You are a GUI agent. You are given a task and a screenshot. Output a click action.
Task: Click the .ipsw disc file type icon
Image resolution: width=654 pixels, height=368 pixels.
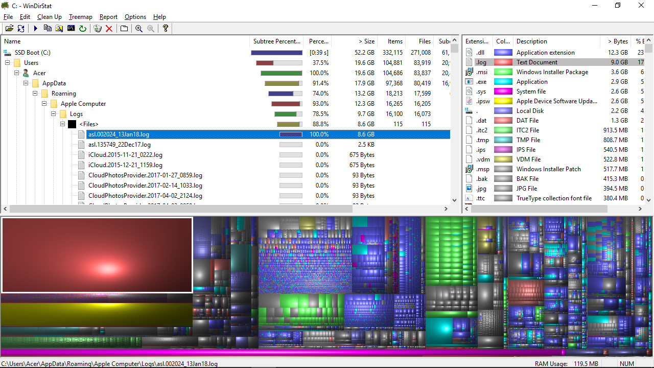click(469, 101)
